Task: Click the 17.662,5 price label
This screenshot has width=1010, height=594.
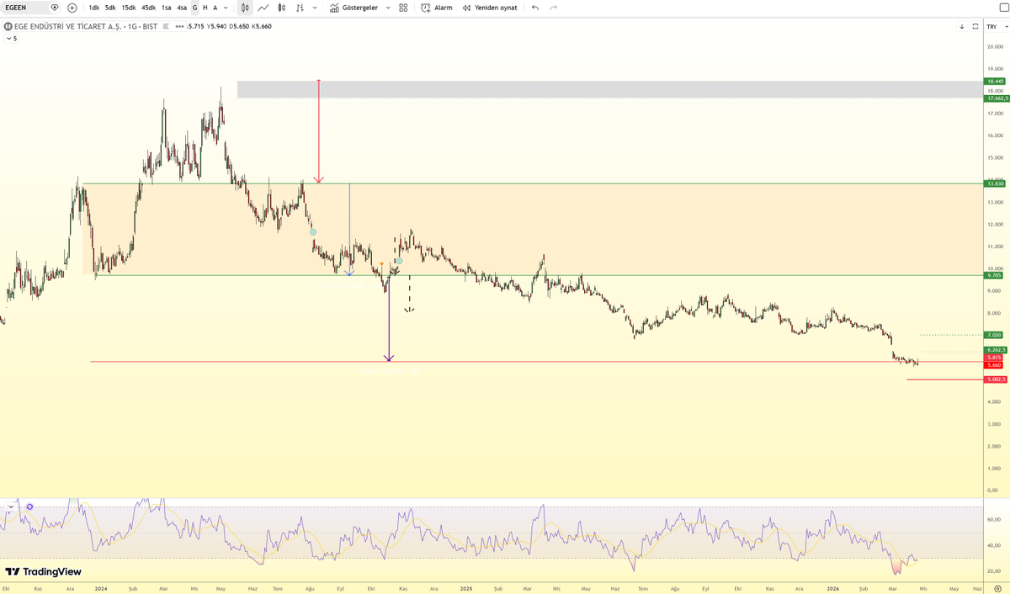Action: tap(995, 98)
